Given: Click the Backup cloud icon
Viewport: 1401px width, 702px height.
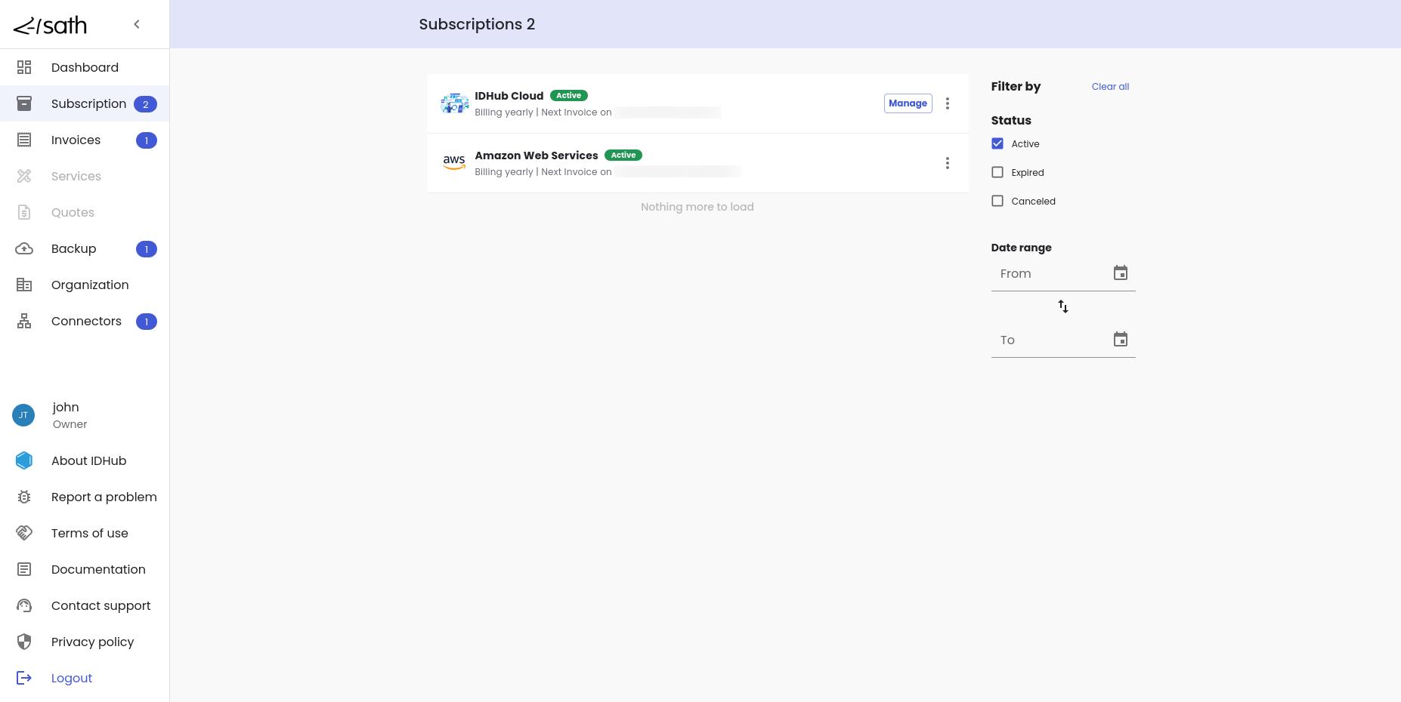Looking at the screenshot, I should (24, 248).
